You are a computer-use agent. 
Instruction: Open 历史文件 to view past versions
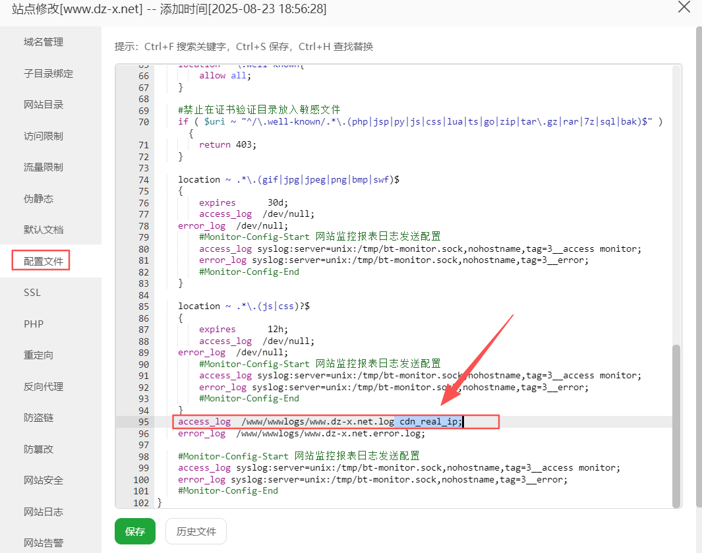tap(196, 531)
